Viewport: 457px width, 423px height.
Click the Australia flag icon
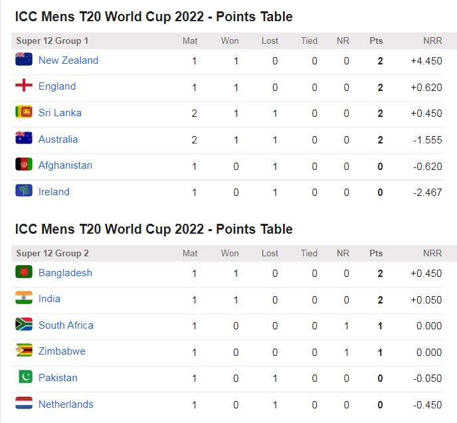tap(24, 139)
